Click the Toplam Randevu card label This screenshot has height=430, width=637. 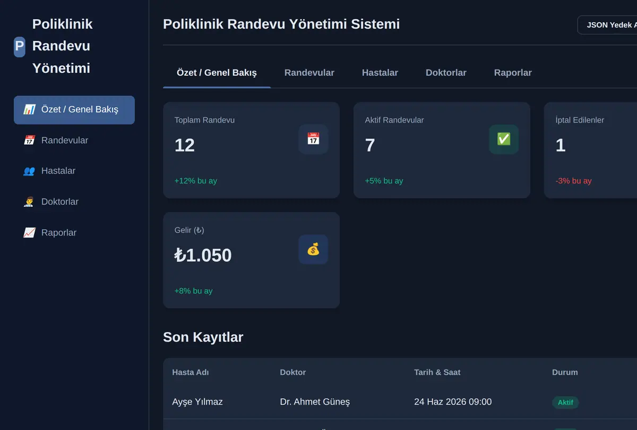click(x=204, y=120)
